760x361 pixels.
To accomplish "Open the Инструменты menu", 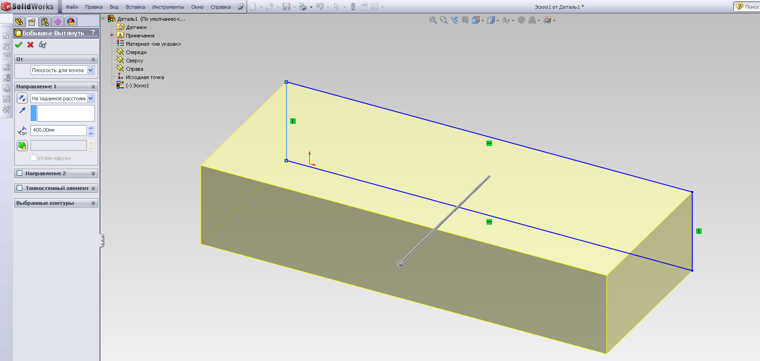I will (x=168, y=7).
